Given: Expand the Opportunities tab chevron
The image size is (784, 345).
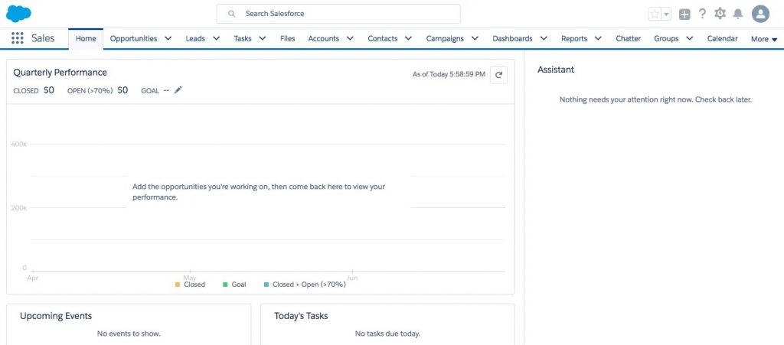Looking at the screenshot, I should 168,38.
